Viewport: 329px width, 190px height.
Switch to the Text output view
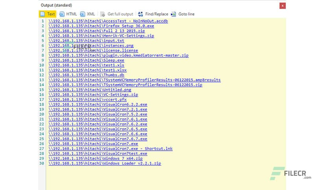click(x=48, y=14)
